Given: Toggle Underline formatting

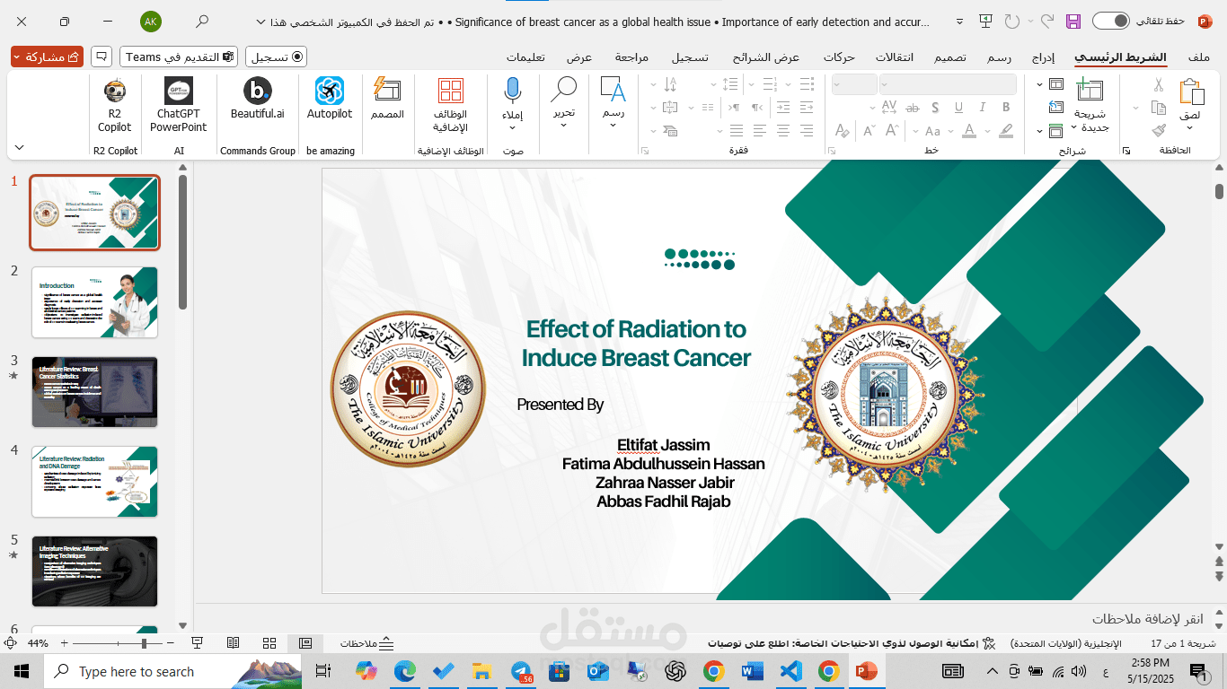Looking at the screenshot, I should tap(959, 108).
